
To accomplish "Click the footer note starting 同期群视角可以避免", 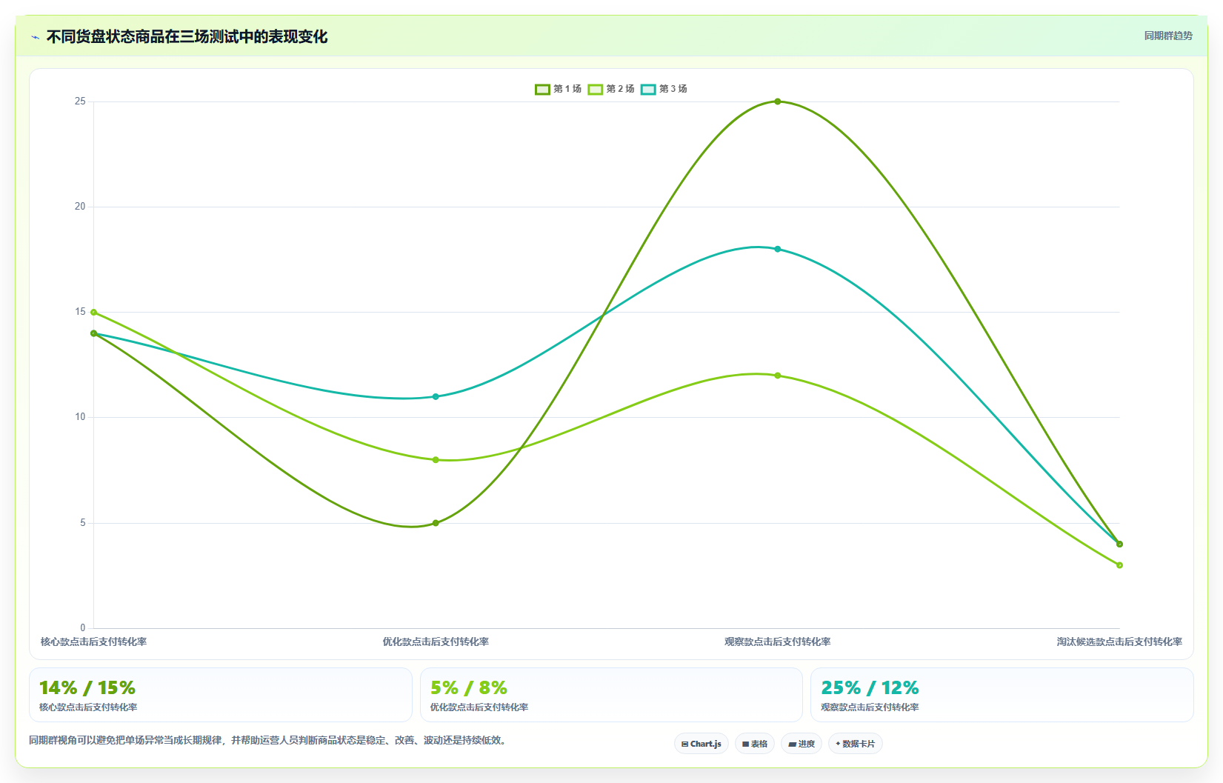I will click(270, 740).
